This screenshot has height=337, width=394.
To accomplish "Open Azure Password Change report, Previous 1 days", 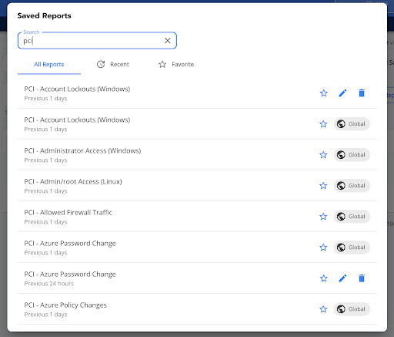I will pos(197,248).
